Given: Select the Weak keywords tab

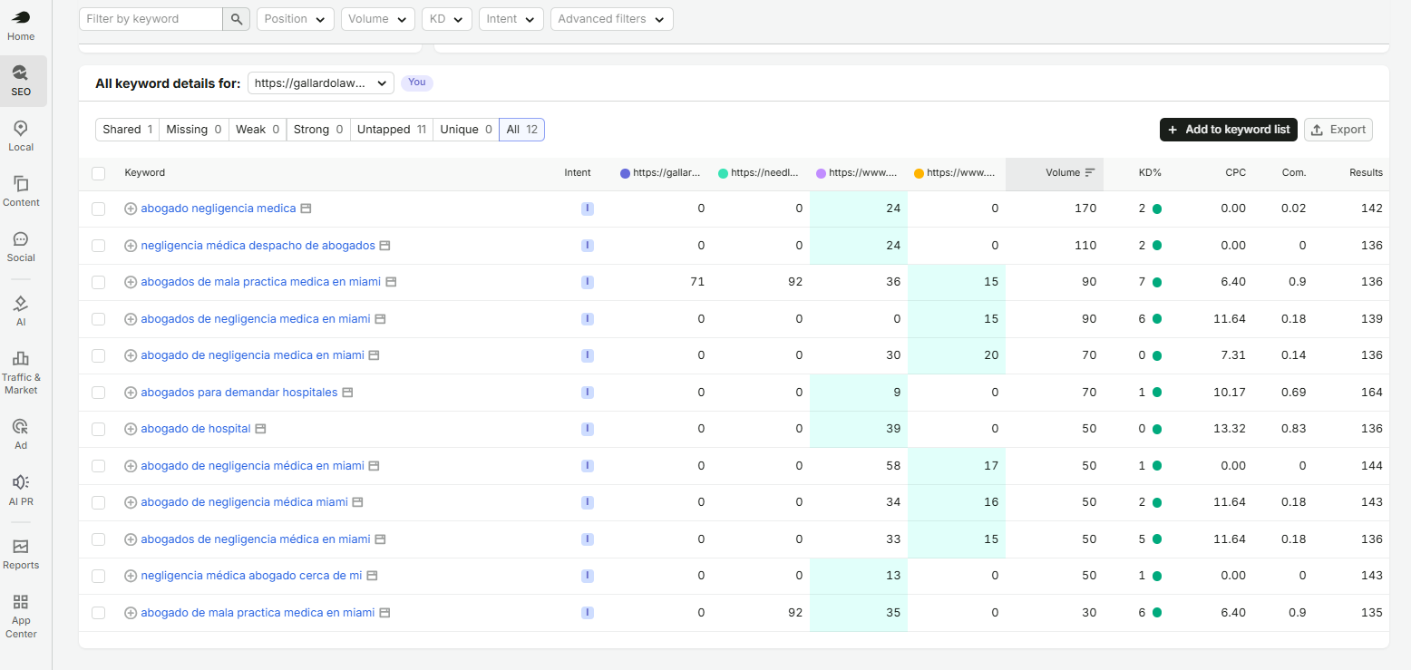Looking at the screenshot, I should [x=258, y=130].
